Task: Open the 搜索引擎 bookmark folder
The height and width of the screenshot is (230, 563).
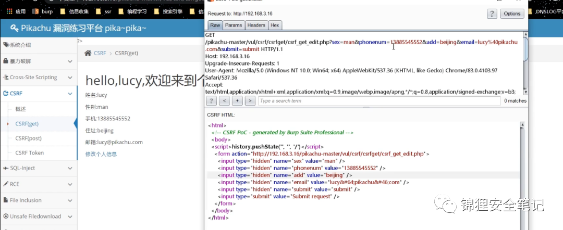Action: tap(168, 11)
